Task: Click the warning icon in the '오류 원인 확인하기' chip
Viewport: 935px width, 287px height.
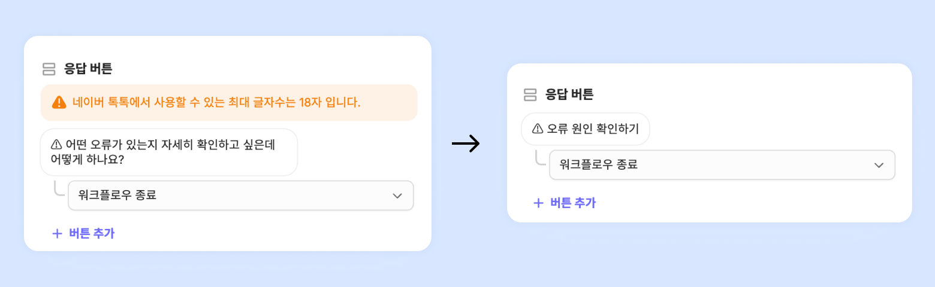Action: 537,129
